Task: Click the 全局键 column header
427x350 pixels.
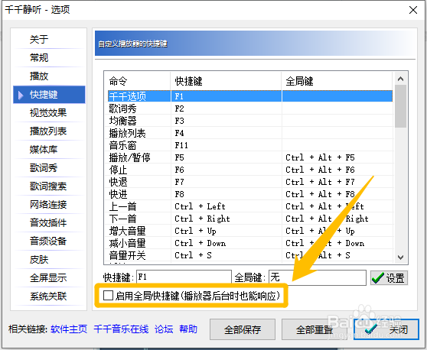Action: (x=337, y=81)
